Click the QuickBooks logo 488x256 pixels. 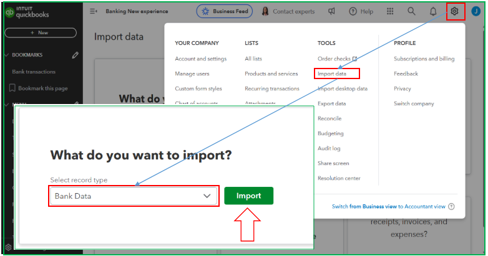27,12
